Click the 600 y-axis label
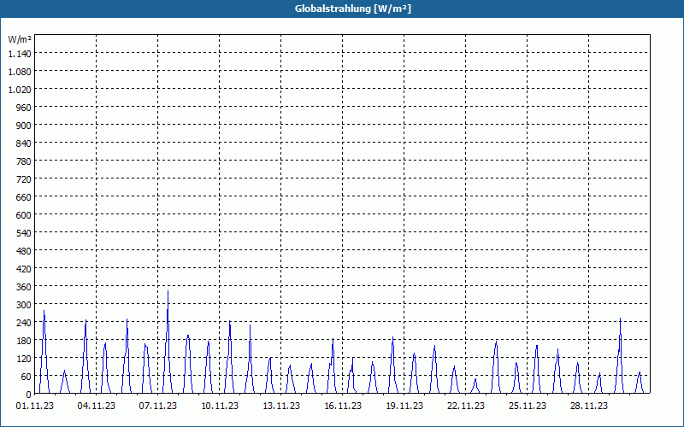Viewport: 684px width, 427px height. pyautogui.click(x=24, y=215)
